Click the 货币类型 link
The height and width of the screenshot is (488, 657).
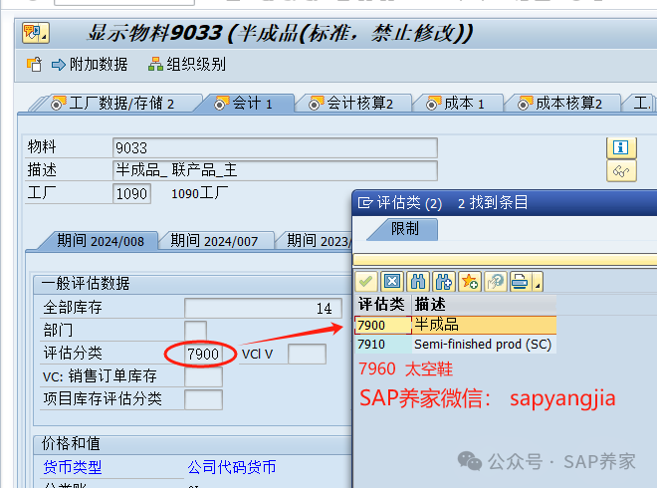73,467
